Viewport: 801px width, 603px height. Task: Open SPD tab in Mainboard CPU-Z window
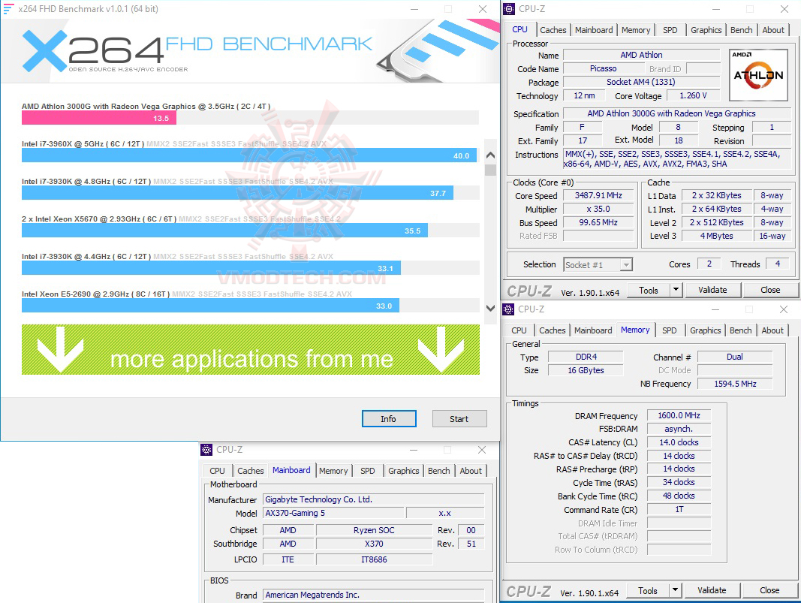tap(367, 471)
